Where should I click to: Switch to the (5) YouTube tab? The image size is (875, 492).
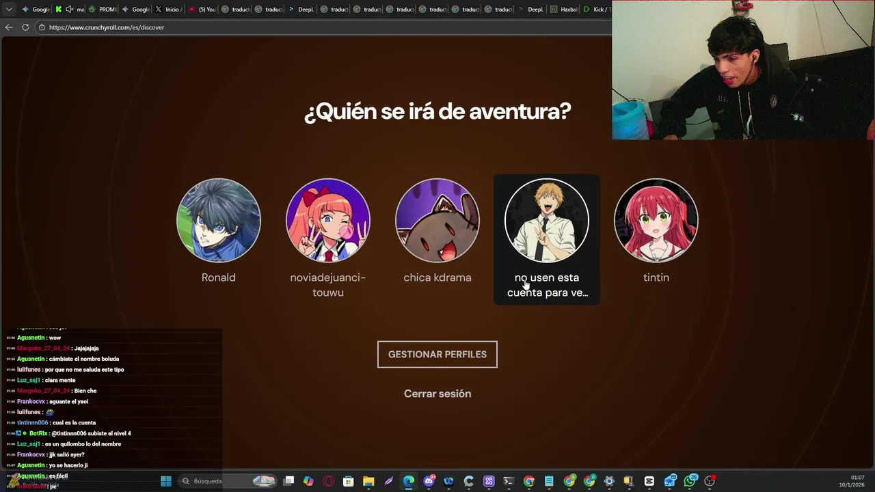coord(202,10)
